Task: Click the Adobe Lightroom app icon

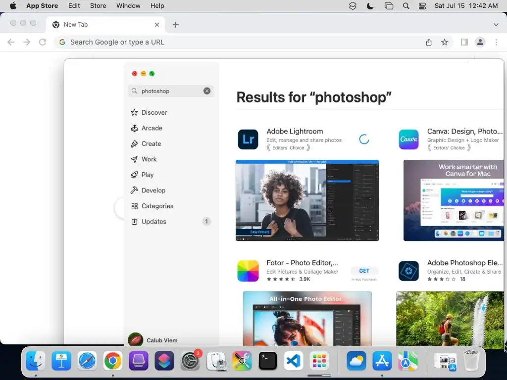Action: [248, 139]
